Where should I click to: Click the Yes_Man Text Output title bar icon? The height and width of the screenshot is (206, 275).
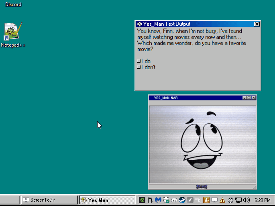point(139,24)
